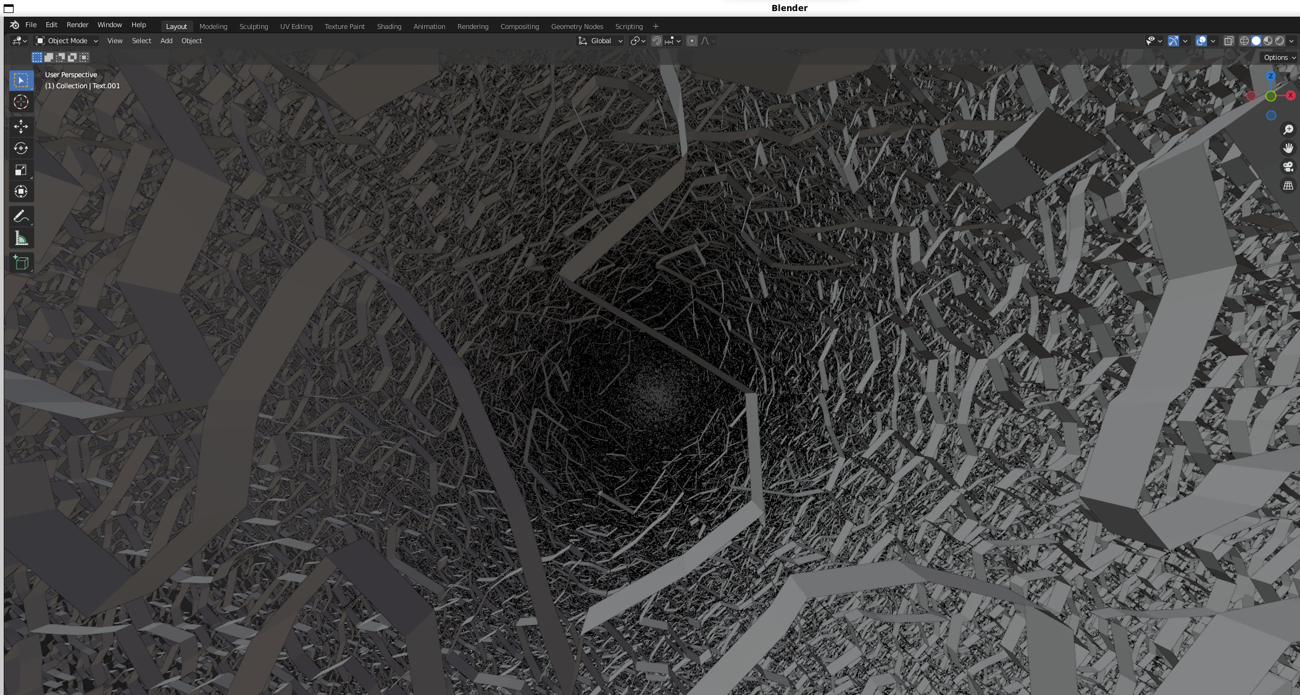Click the Transform tool icon
The image size is (1300, 695).
(x=20, y=191)
